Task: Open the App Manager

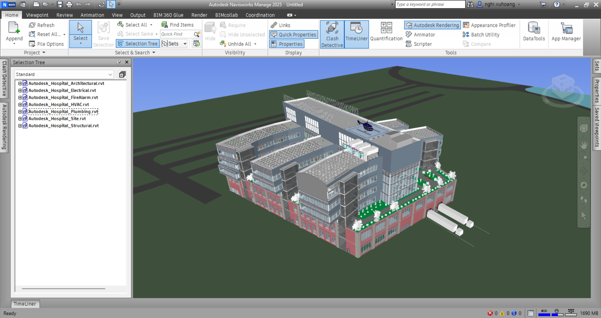Action: (x=566, y=32)
